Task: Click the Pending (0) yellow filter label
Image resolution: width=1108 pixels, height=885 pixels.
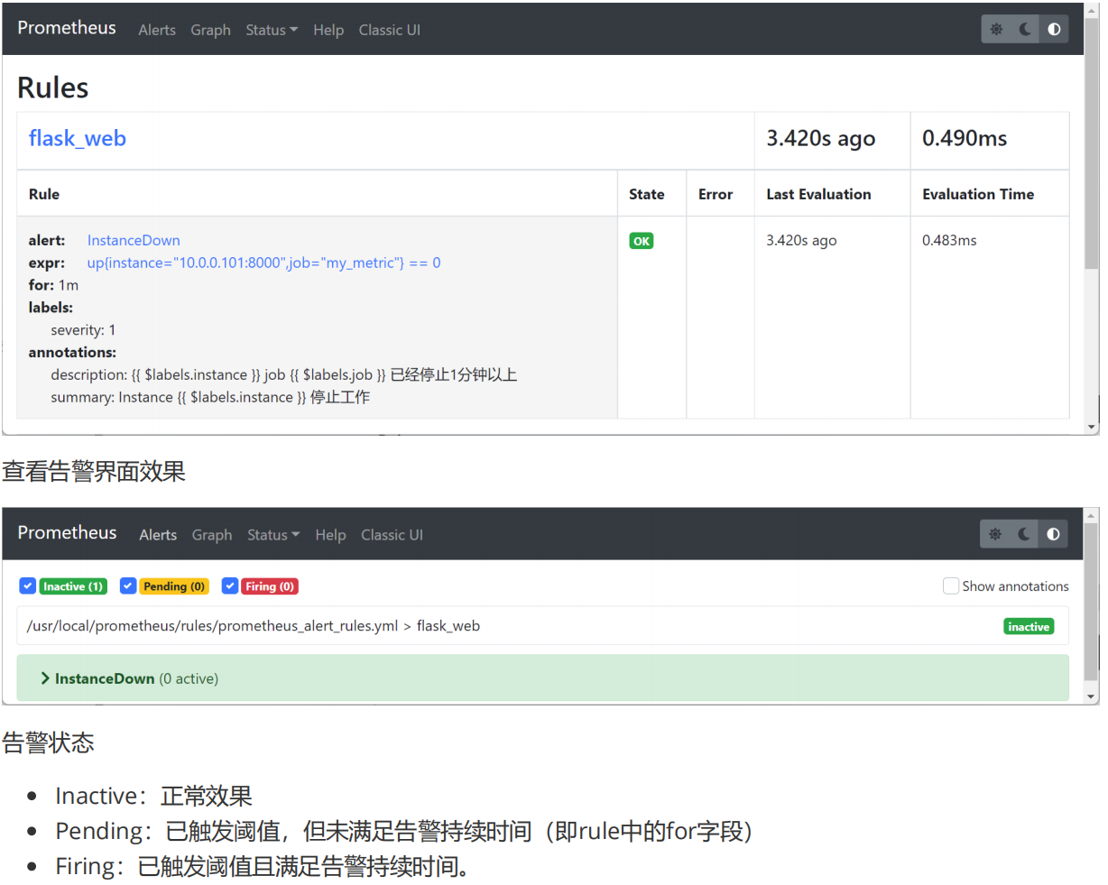Action: (x=174, y=586)
